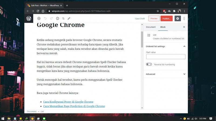Open the volume control in system tray
The width and height of the screenshot is (216, 121).
pyautogui.click(x=196, y=119)
